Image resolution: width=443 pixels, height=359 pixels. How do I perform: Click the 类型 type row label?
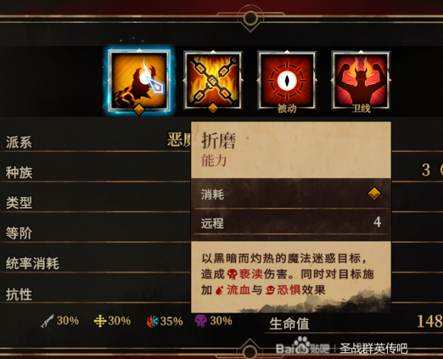click(19, 203)
